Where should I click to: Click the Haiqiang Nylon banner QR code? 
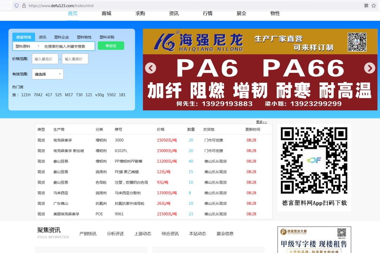pyautogui.click(x=357, y=42)
